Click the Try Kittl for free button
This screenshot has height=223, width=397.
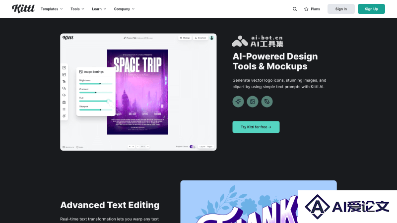pos(256,127)
